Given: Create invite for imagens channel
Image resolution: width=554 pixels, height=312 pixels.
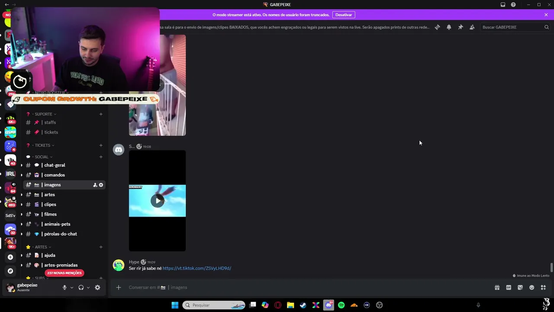Looking at the screenshot, I should click(95, 185).
